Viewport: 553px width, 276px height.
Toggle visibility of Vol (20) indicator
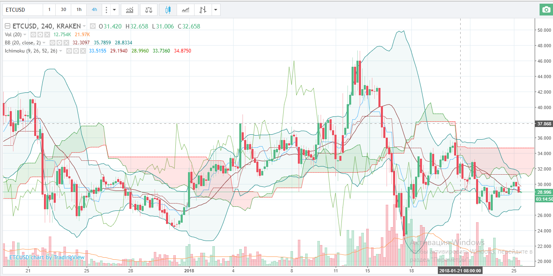(34, 35)
